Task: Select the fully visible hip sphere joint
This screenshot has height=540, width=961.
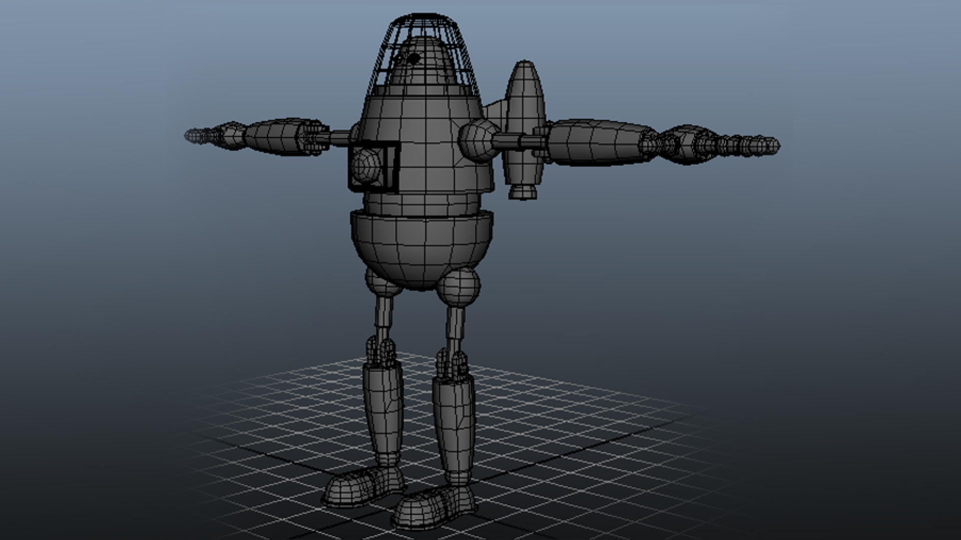Action: pos(458,287)
